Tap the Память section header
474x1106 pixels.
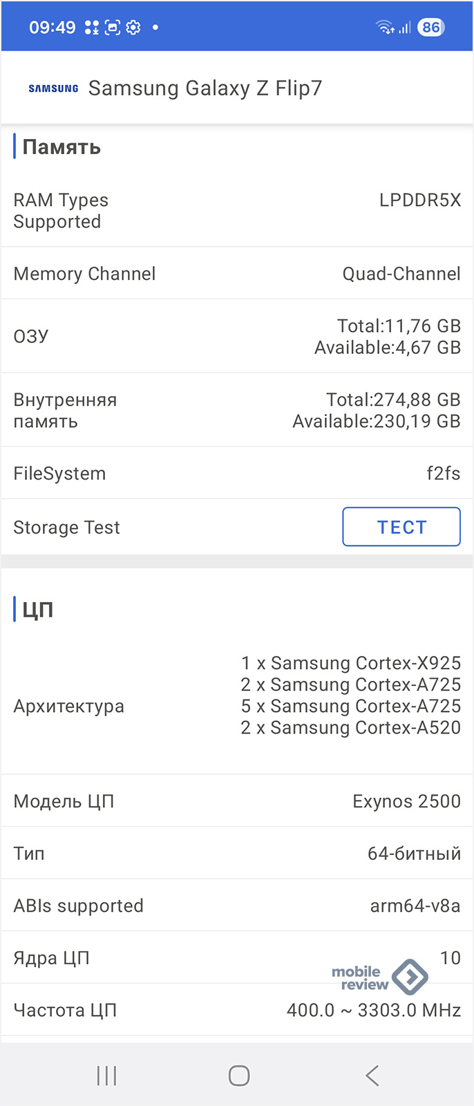coord(61,147)
